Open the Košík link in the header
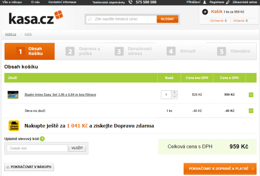This screenshot has height=176, width=260. point(217,12)
